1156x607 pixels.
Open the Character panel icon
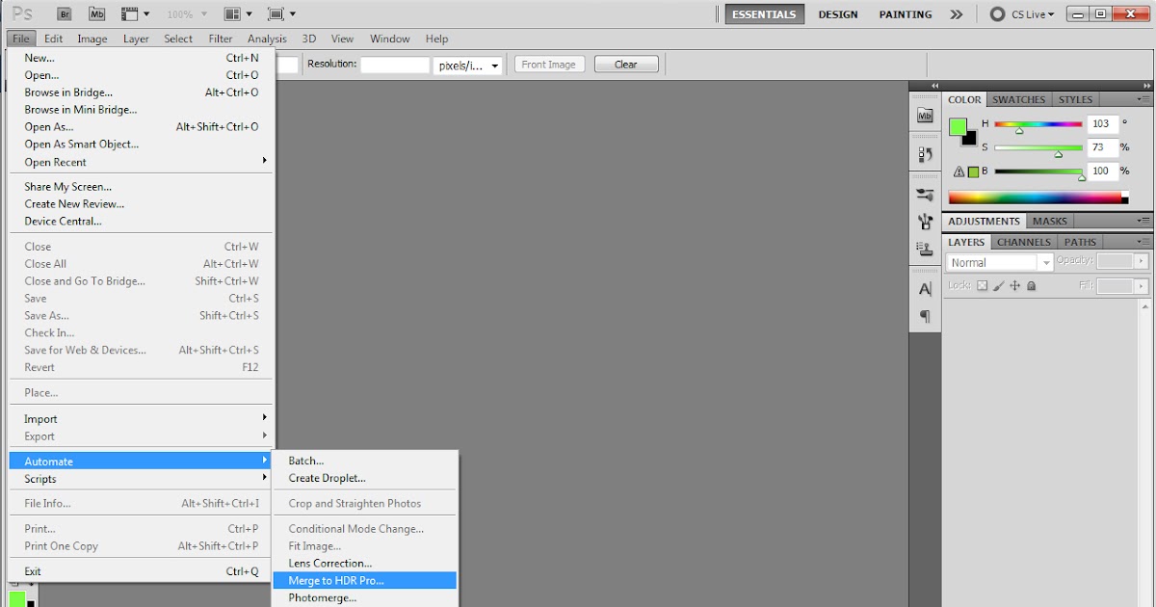click(x=926, y=288)
